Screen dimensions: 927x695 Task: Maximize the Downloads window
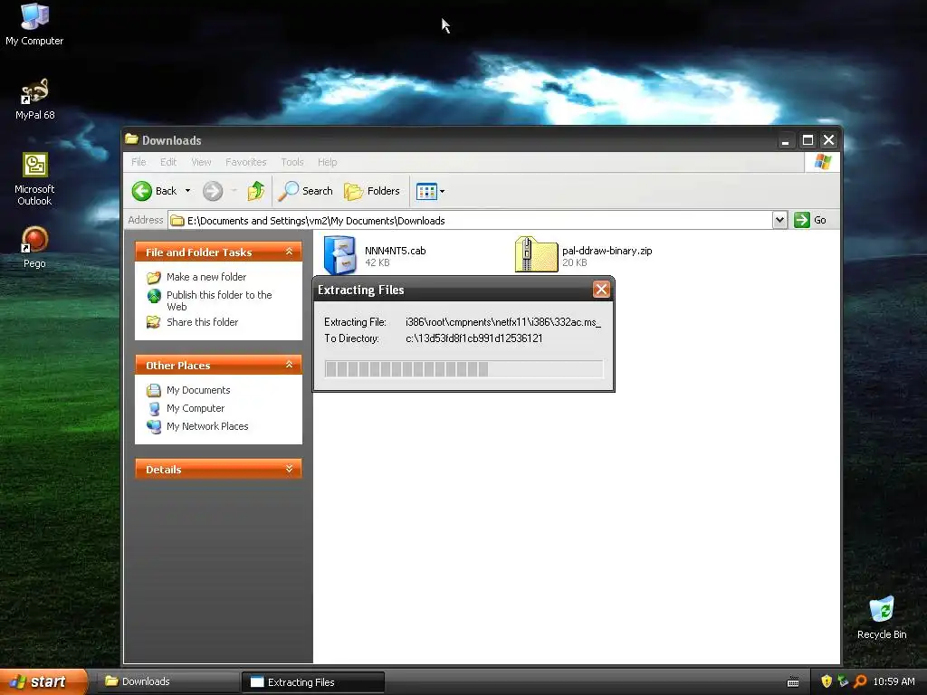808,140
